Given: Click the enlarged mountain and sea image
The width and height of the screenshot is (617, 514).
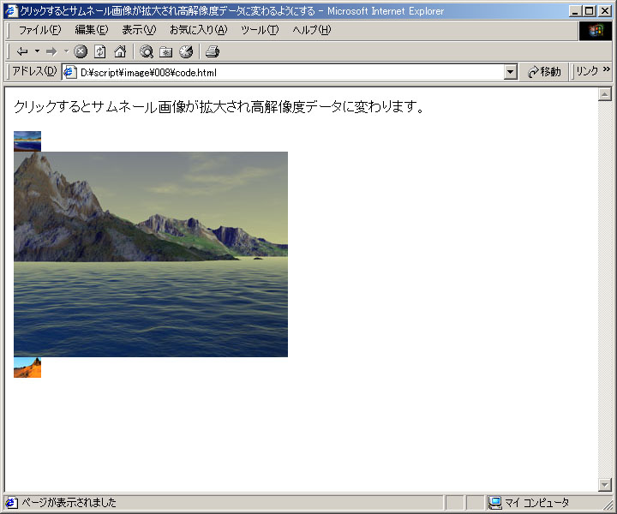Looking at the screenshot, I should click(151, 254).
